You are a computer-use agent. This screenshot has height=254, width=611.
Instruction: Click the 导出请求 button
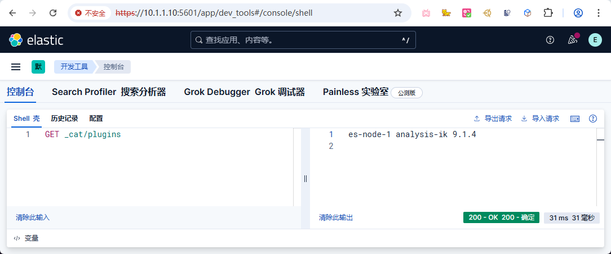[493, 119]
